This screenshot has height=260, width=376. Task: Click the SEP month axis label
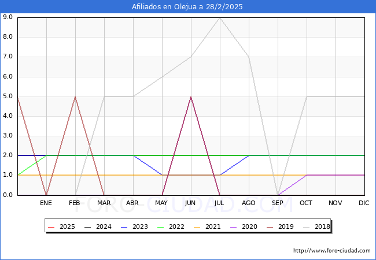point(278,203)
